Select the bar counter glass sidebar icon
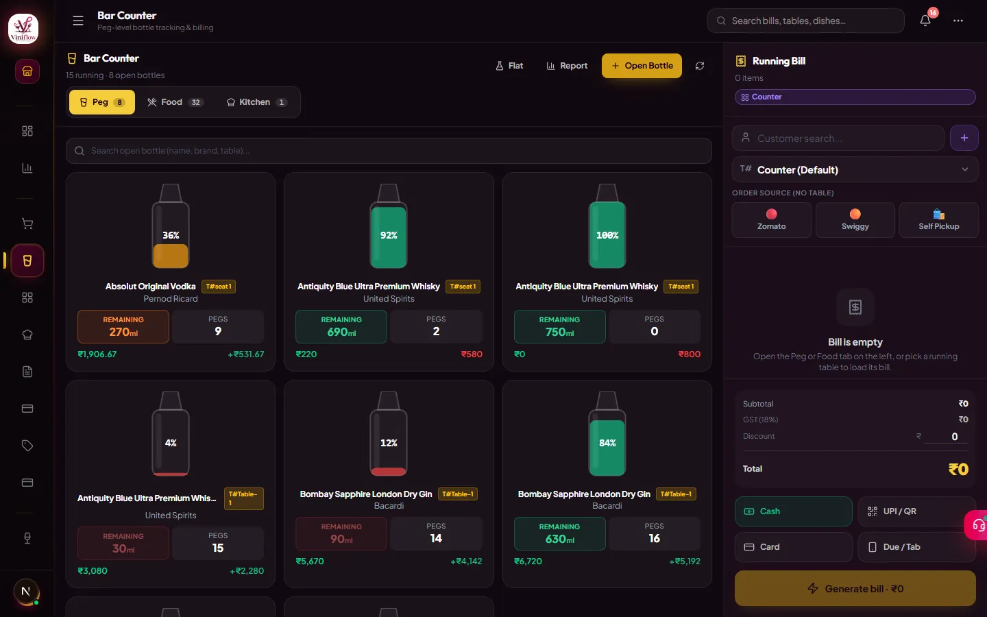 click(27, 261)
